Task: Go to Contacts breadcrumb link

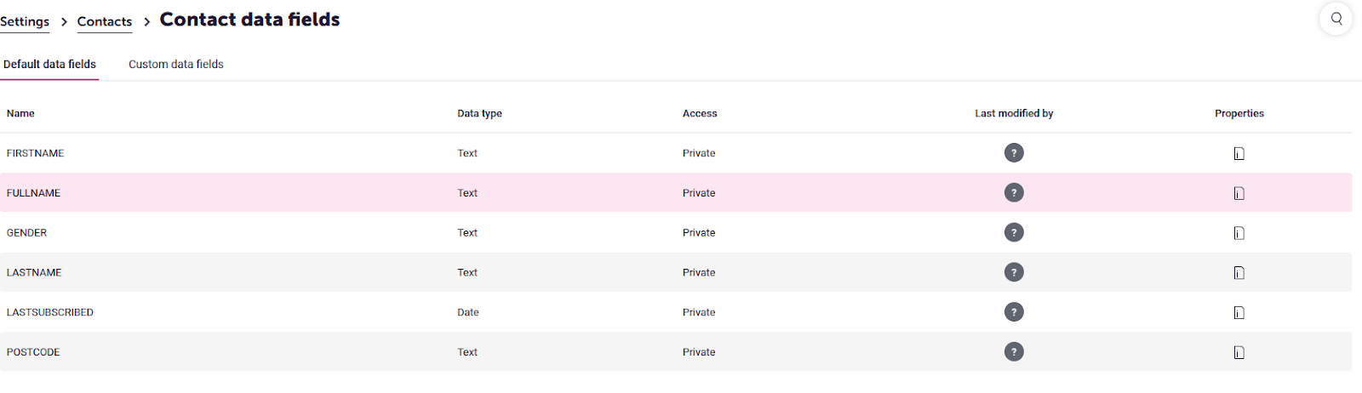Action: click(x=105, y=21)
